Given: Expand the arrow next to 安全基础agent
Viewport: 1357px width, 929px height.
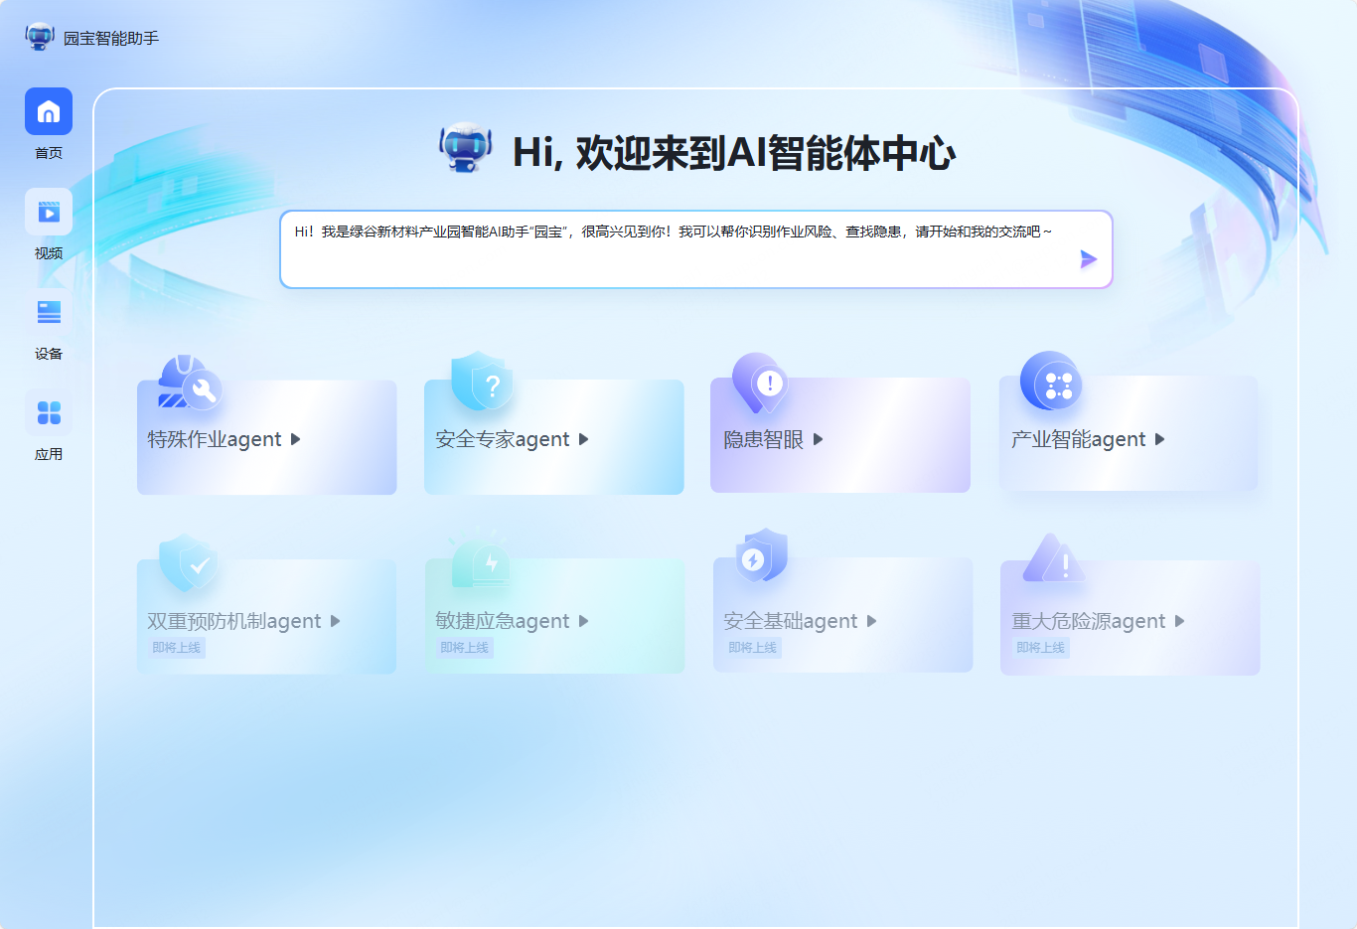Looking at the screenshot, I should (x=871, y=621).
